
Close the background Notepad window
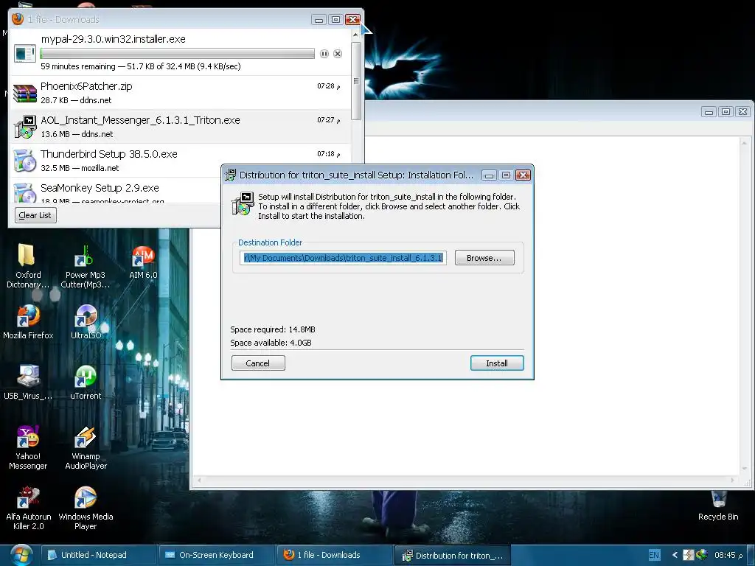click(x=743, y=112)
